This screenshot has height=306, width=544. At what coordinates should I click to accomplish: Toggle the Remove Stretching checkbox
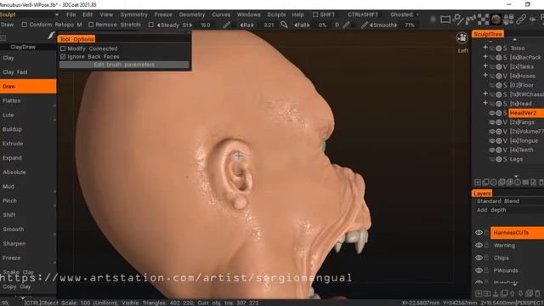click(91, 25)
